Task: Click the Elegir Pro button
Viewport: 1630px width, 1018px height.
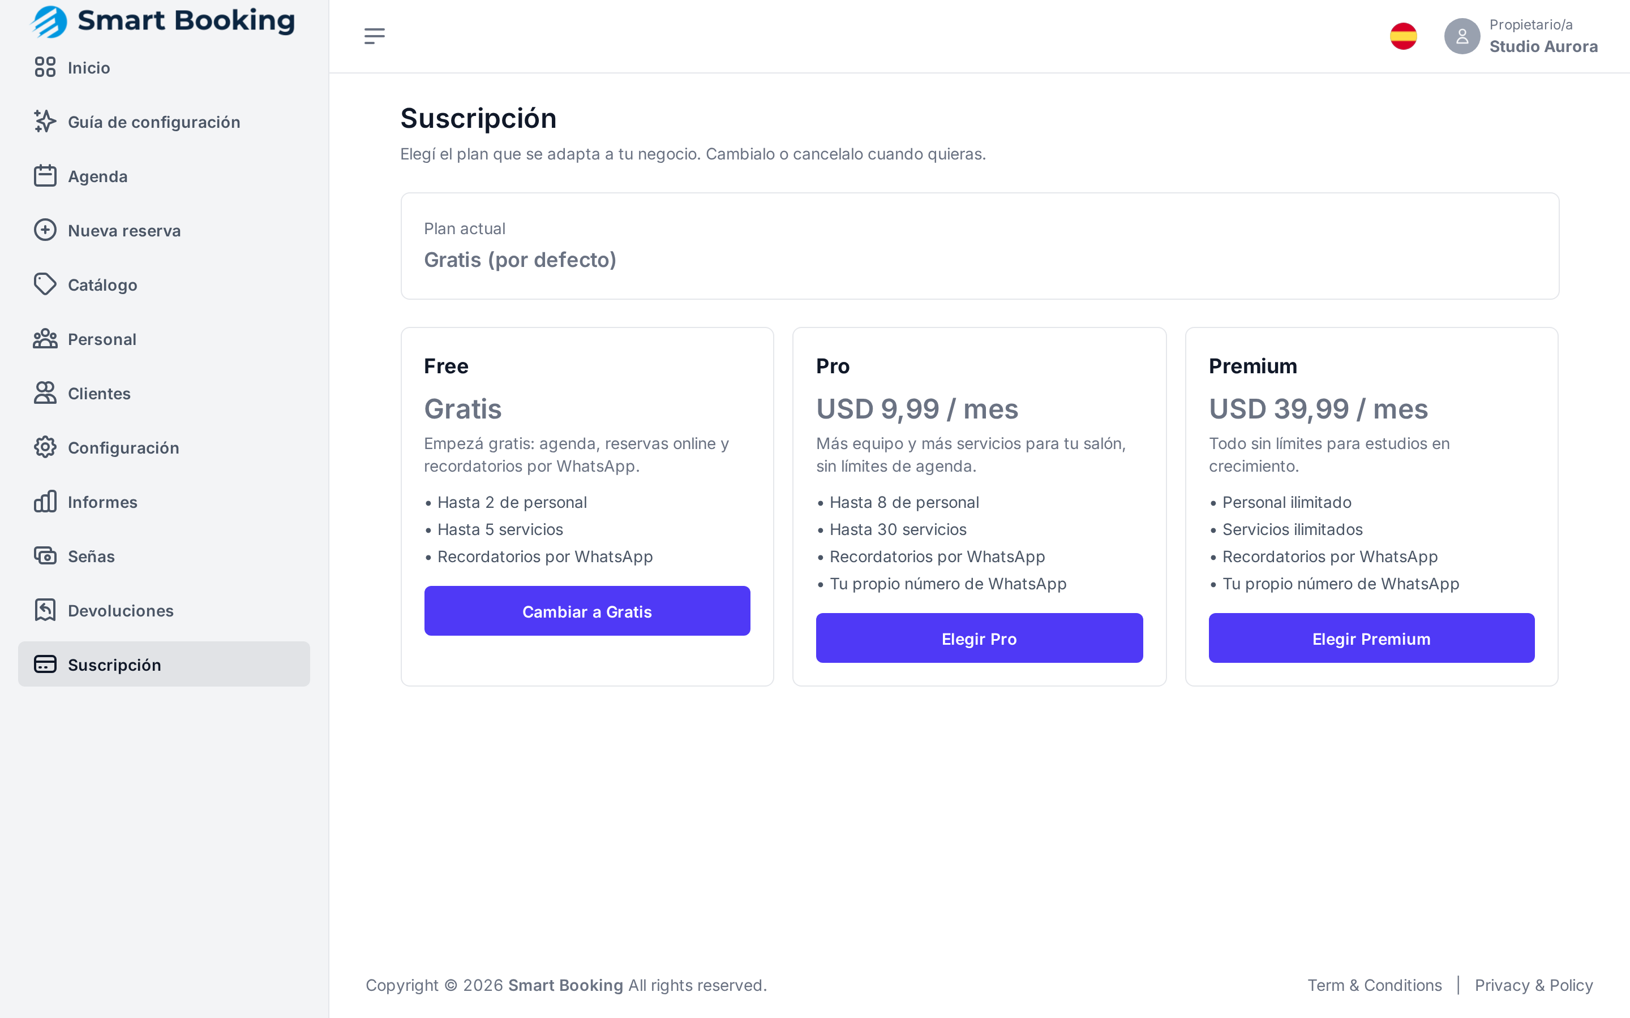Action: pos(979,639)
